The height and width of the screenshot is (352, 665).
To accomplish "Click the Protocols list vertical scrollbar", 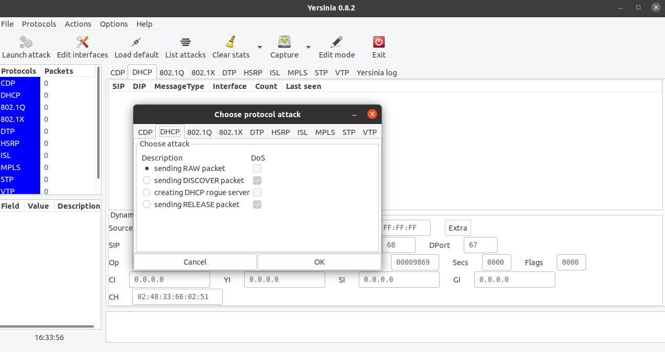I will coord(98,122).
